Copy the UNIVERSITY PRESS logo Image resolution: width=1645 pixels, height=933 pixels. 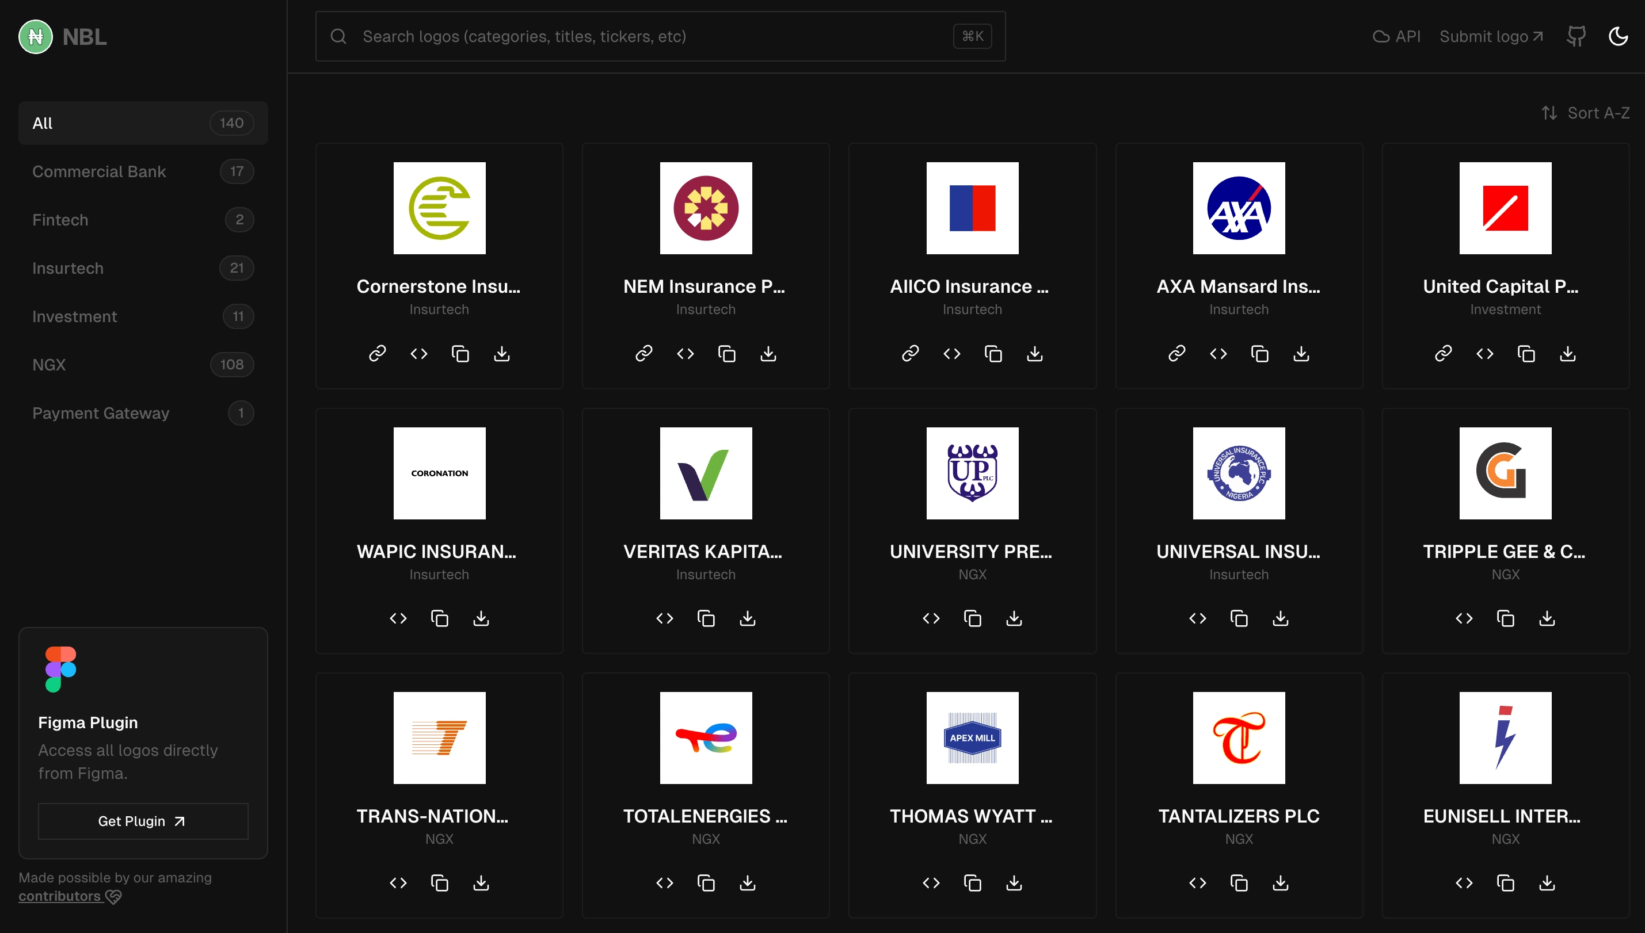tap(973, 618)
